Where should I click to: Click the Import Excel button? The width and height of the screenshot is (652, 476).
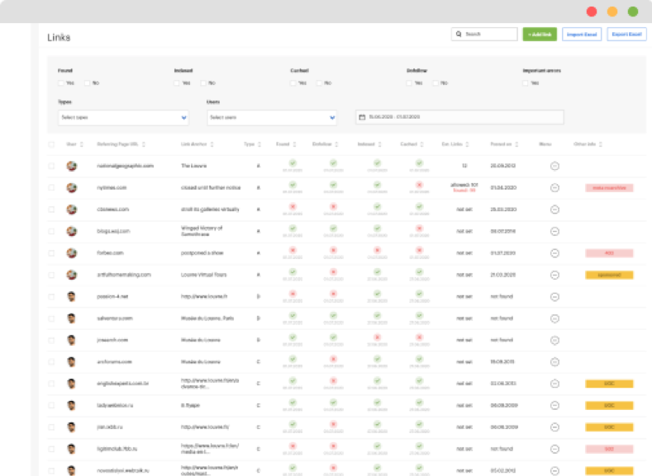[582, 35]
